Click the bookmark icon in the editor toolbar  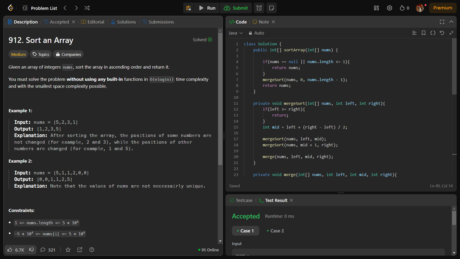click(424, 33)
